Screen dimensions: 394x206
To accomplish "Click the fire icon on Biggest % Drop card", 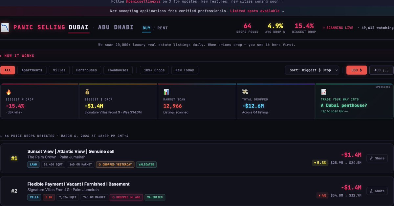I will pos(8,92).
